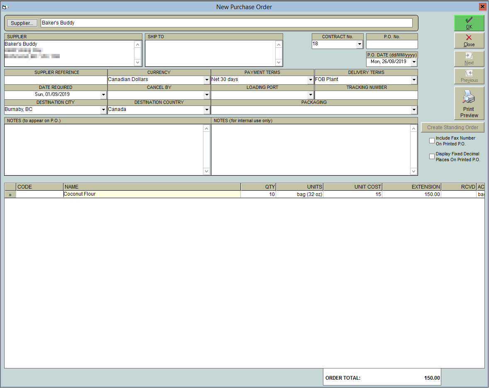Click the Tracking Number field
489x388 pixels.
pyautogui.click(x=366, y=95)
